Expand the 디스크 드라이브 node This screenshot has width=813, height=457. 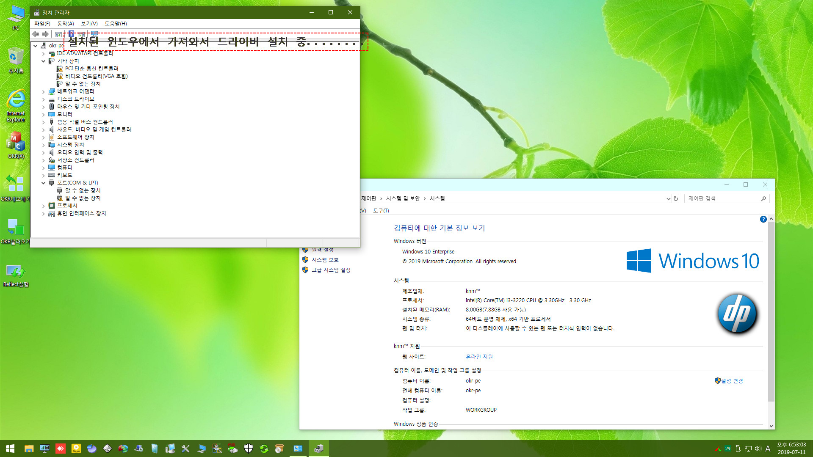[x=43, y=99]
